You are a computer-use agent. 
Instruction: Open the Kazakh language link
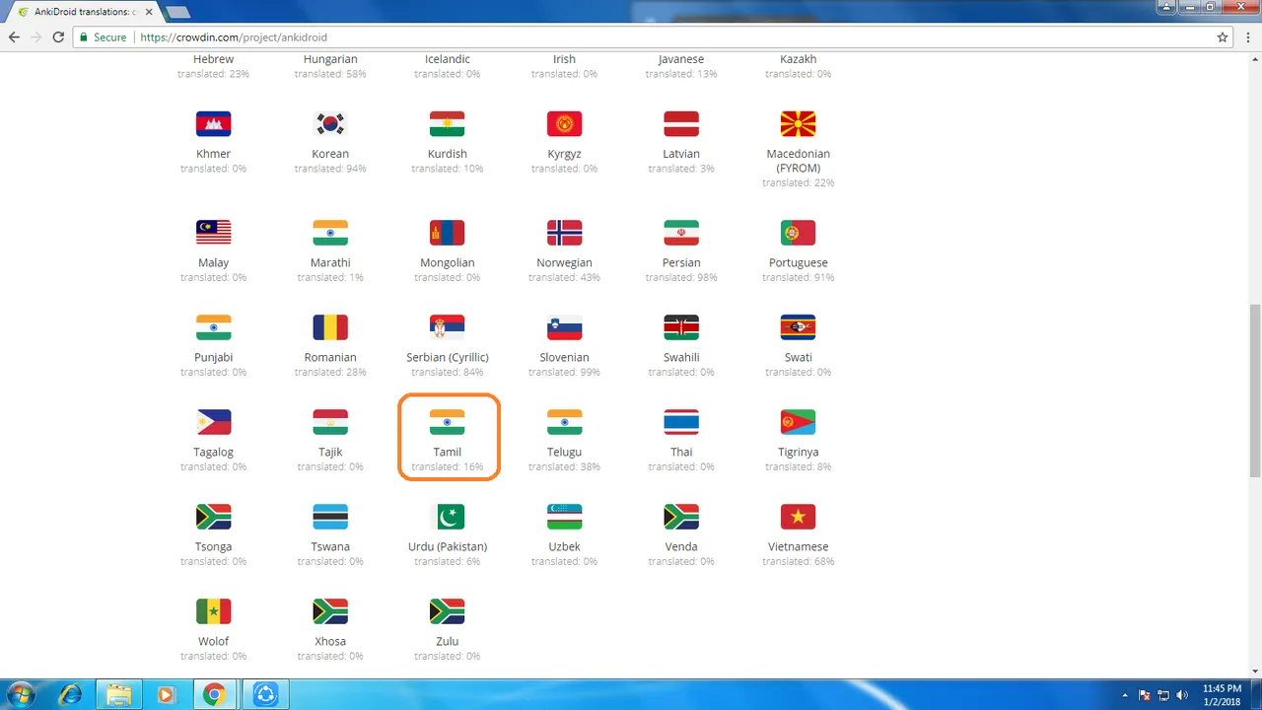click(799, 59)
